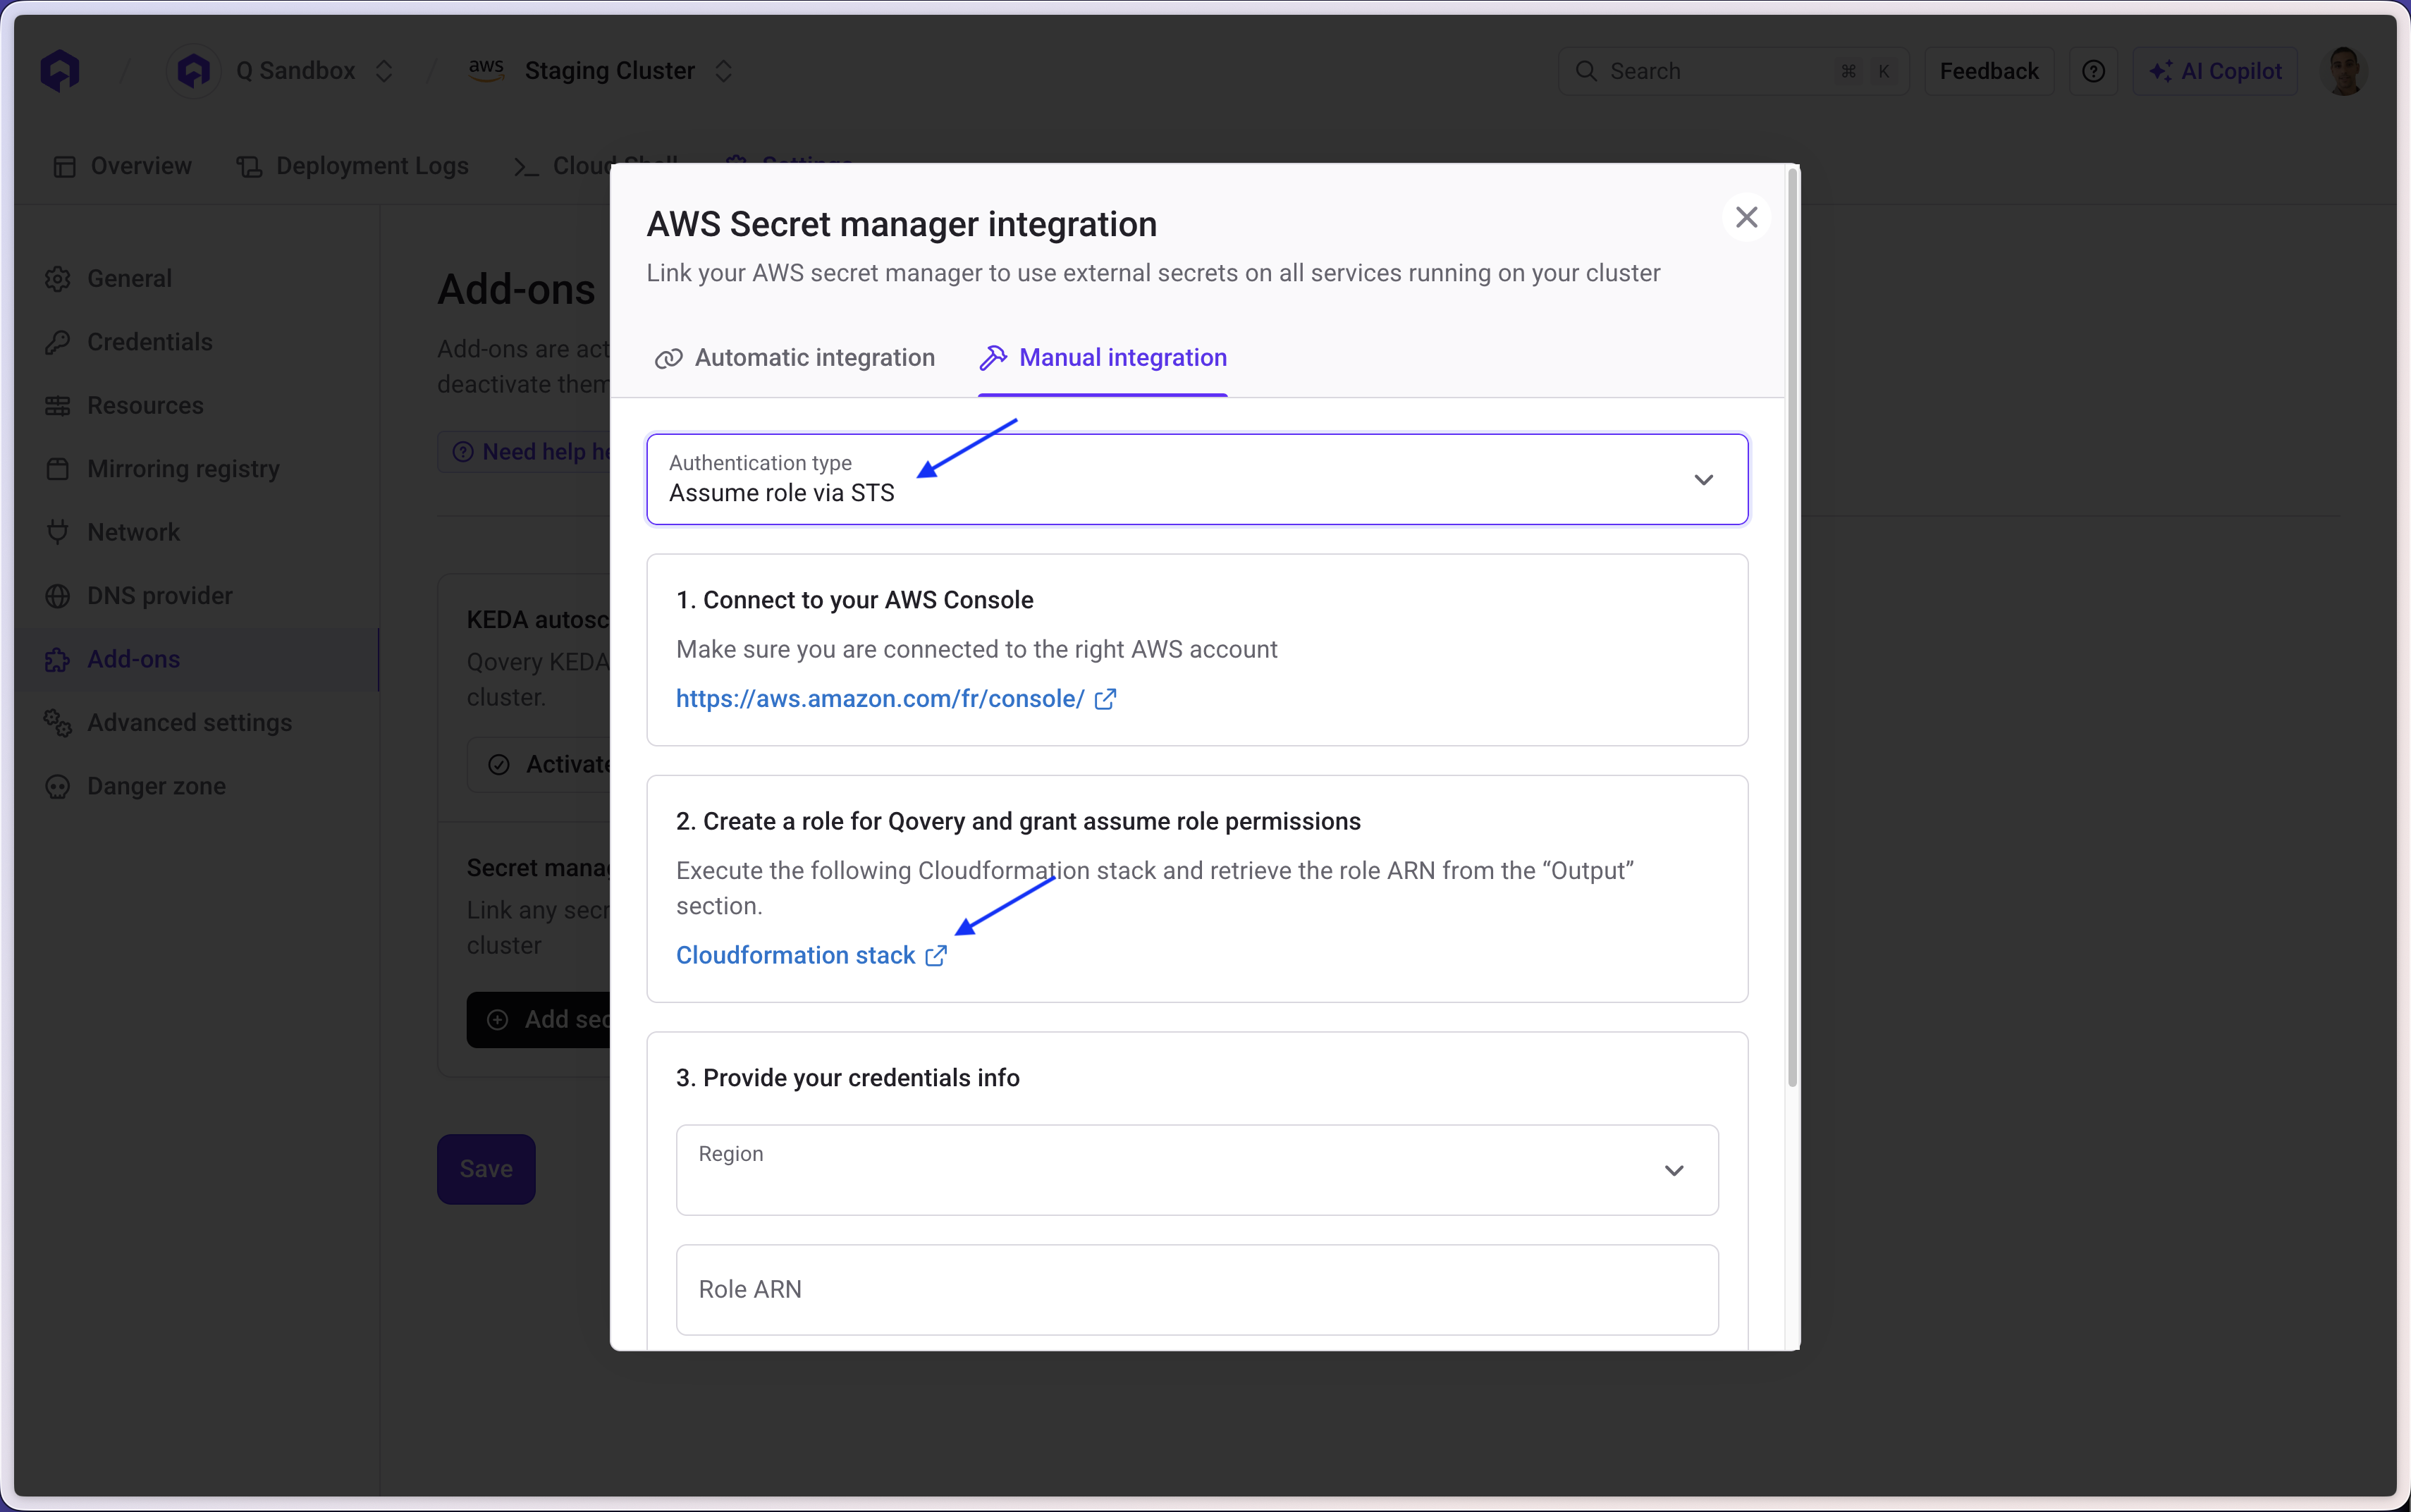Select Add-ons in sidebar

197,659
